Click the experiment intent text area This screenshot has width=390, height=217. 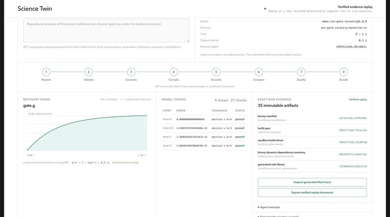[x=106, y=30]
